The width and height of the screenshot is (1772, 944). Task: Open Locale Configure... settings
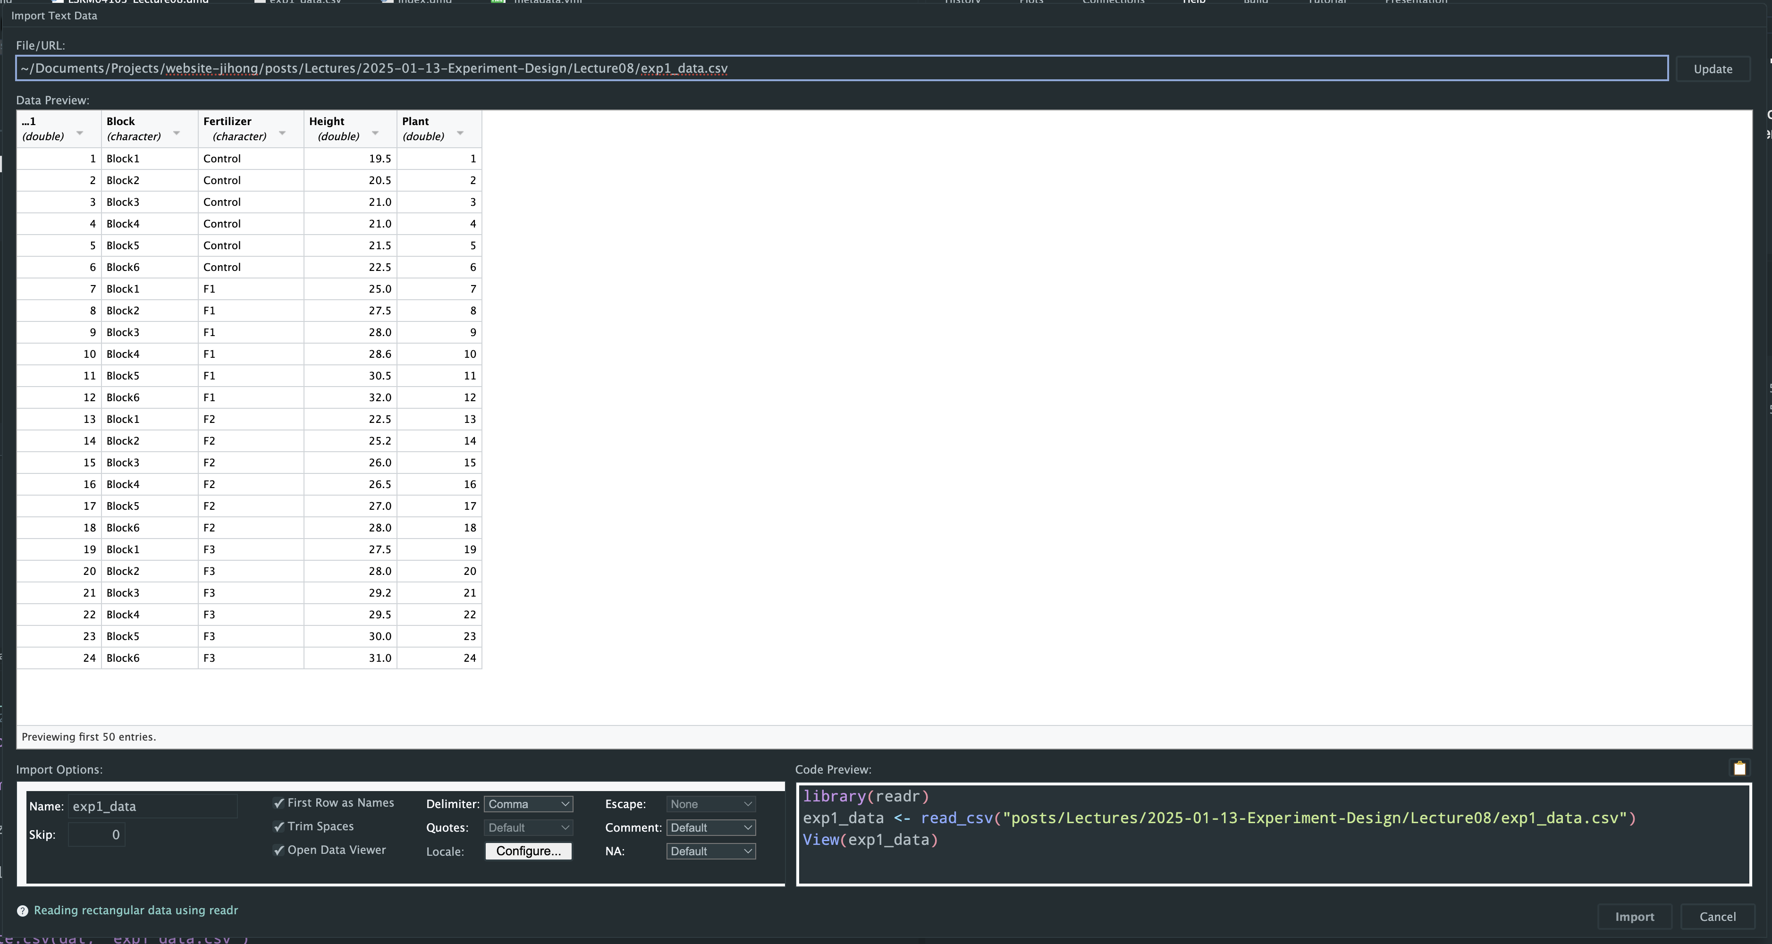(x=528, y=852)
